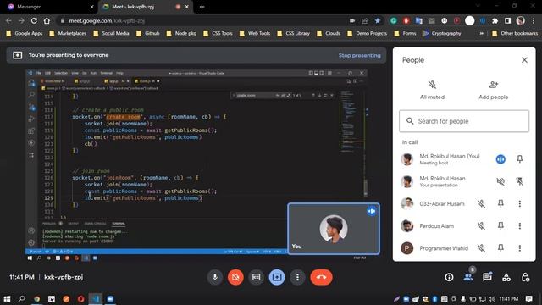Screen dimensions: 542x305
Task: Open the Node pkg bookmark folder
Action: click(x=181, y=34)
